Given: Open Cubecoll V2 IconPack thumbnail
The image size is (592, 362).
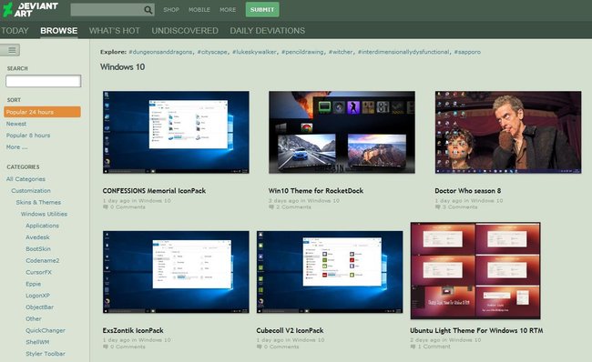Looking at the screenshot, I should pyautogui.click(x=330, y=272).
